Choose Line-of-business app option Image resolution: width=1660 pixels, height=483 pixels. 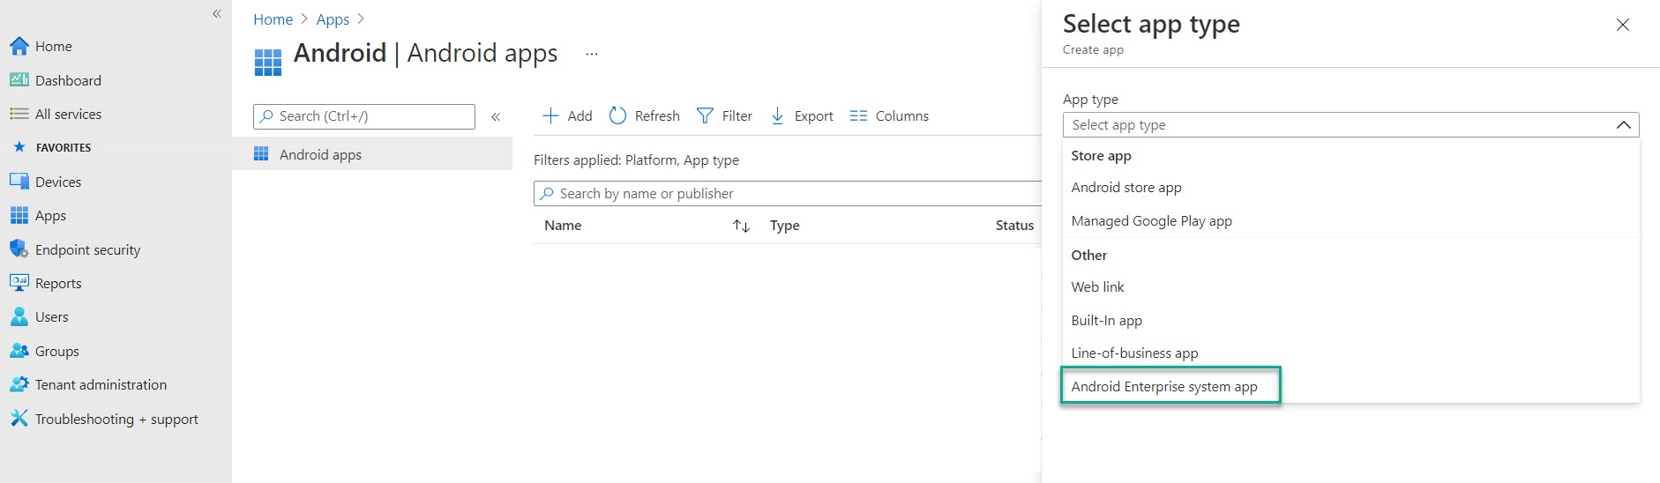[1350, 353]
